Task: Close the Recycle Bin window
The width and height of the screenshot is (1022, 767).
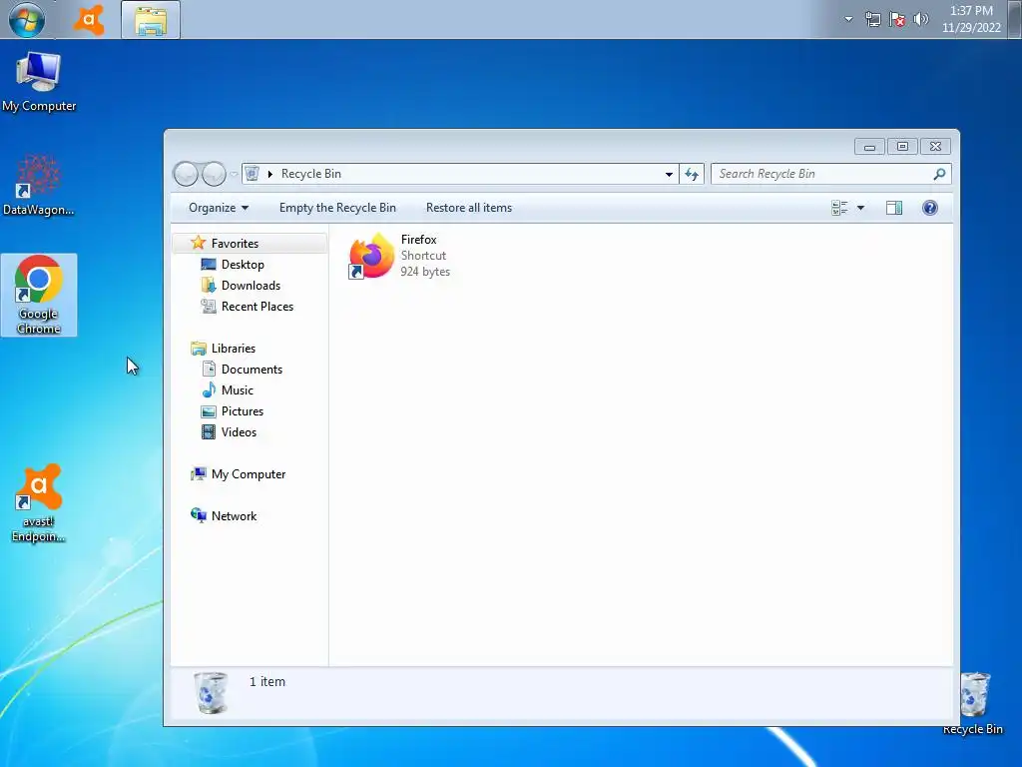Action: [x=935, y=147]
